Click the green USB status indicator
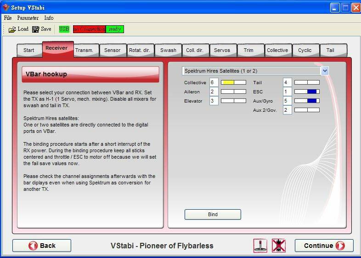The height and width of the screenshot is (258, 361). pos(64,29)
